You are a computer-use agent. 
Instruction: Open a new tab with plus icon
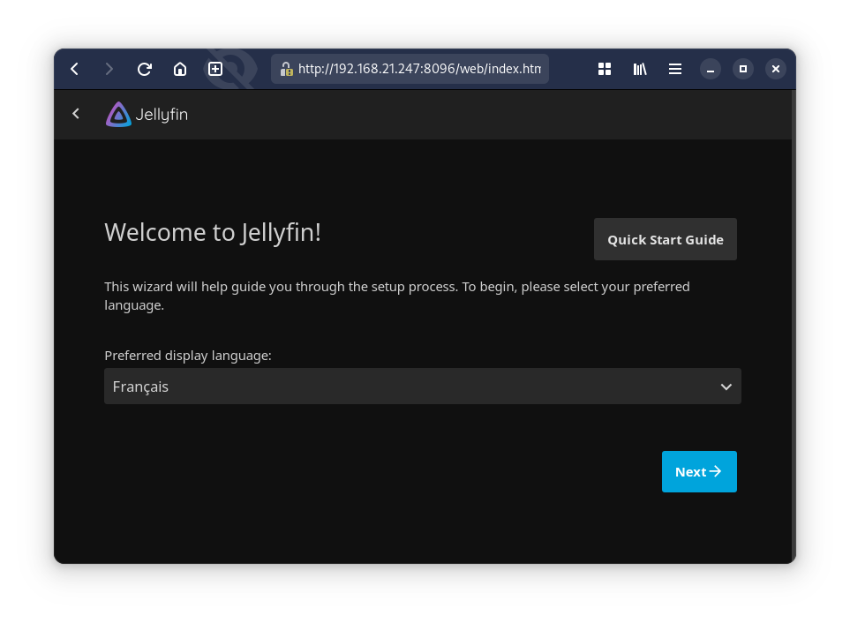tap(215, 69)
